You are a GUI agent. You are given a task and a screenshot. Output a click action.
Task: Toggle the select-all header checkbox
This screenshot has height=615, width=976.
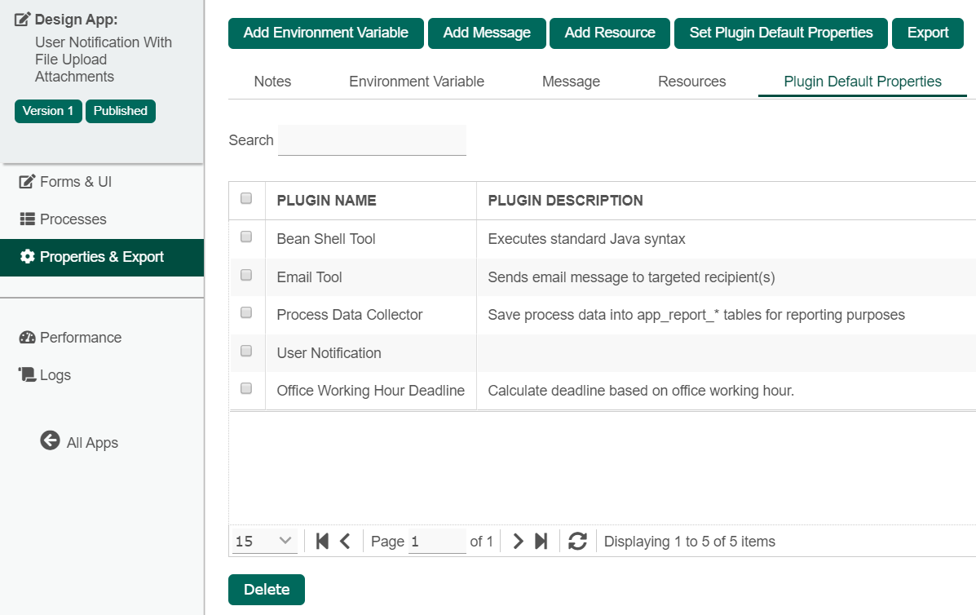pos(246,198)
